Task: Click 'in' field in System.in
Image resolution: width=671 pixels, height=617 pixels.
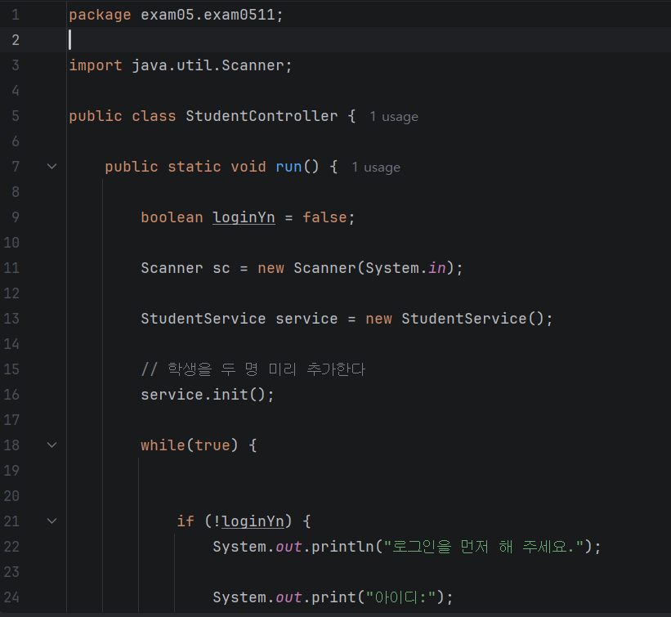Action: [x=437, y=268]
